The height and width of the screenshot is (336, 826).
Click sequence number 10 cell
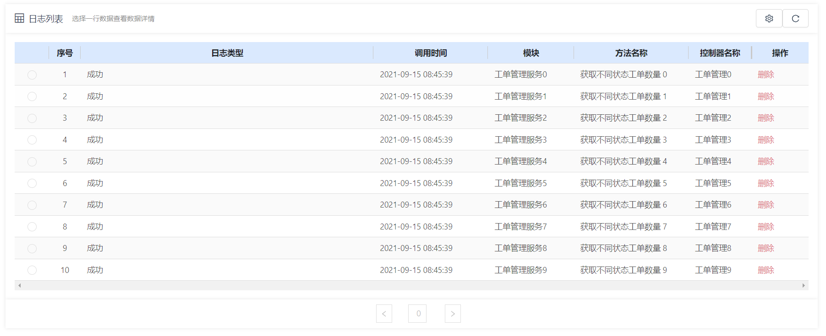click(x=65, y=270)
